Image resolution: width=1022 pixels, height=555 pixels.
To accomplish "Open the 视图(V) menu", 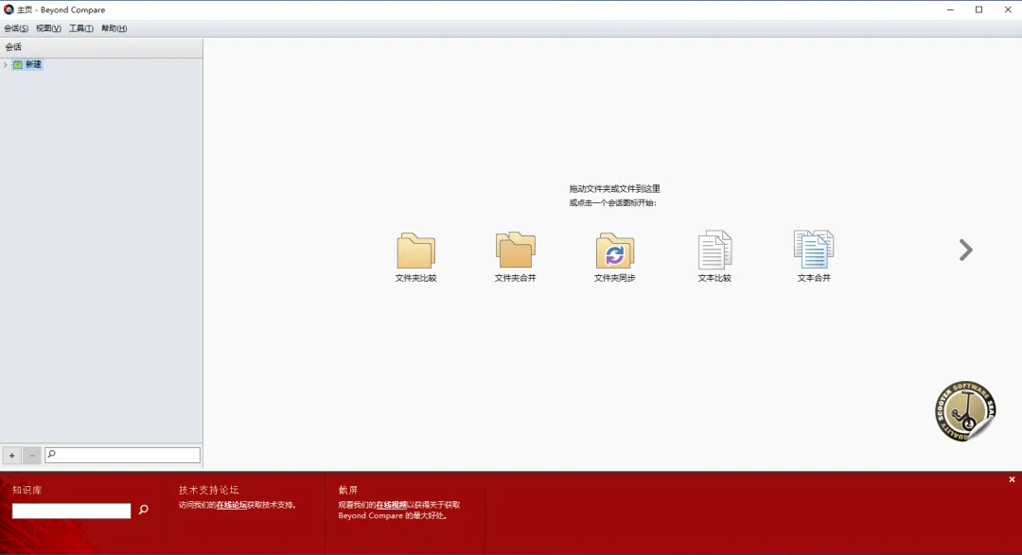I will pyautogui.click(x=48, y=28).
